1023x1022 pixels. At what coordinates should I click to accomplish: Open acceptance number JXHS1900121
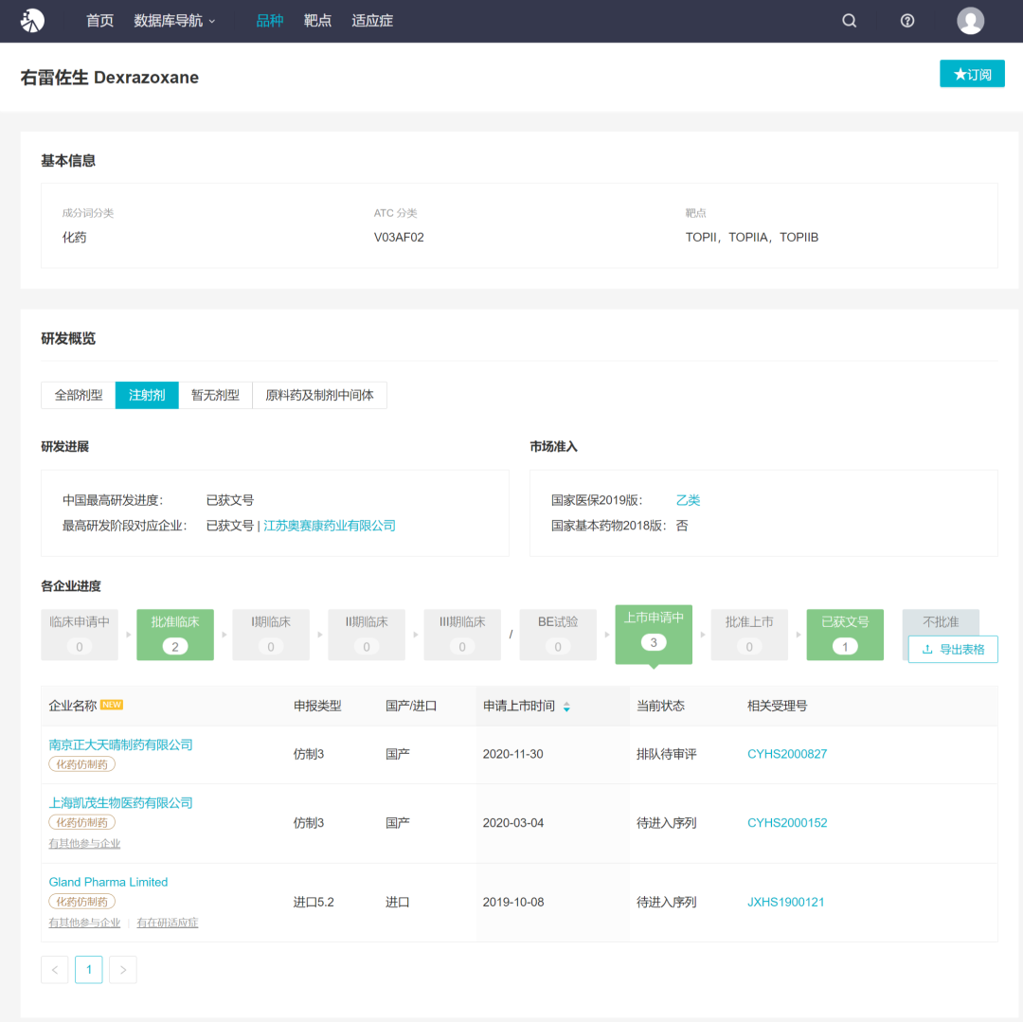[785, 902]
